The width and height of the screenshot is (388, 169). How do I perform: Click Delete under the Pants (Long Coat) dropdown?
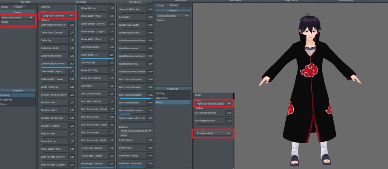(x=124, y=135)
